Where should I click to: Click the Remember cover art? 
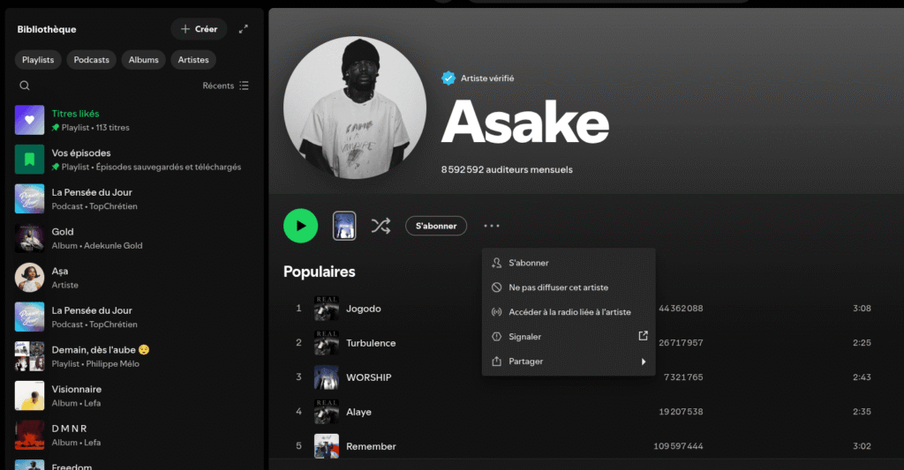327,446
